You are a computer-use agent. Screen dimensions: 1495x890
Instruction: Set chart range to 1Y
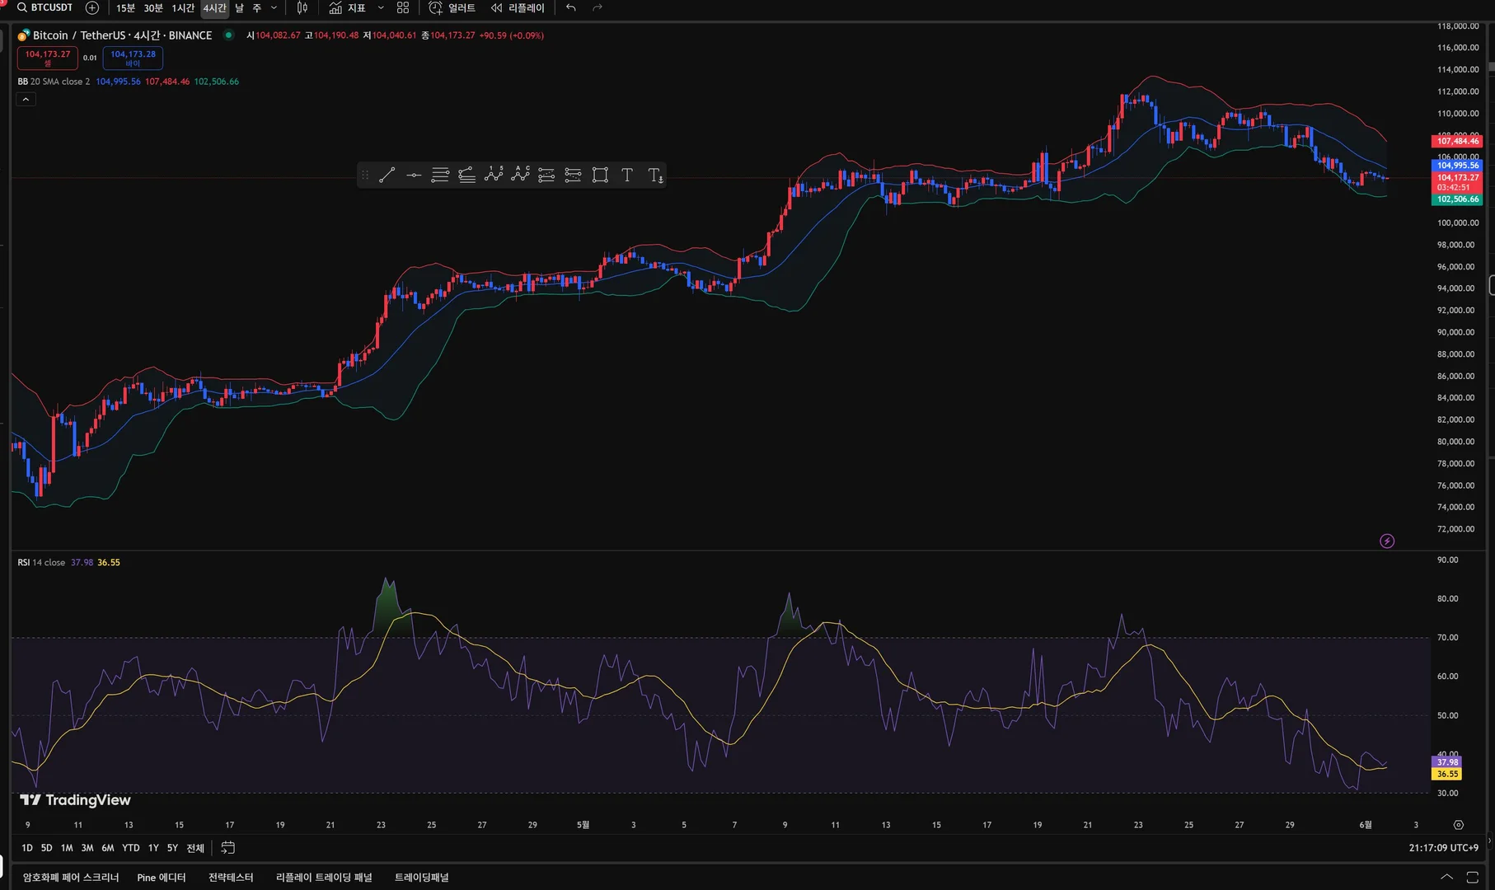tap(153, 848)
